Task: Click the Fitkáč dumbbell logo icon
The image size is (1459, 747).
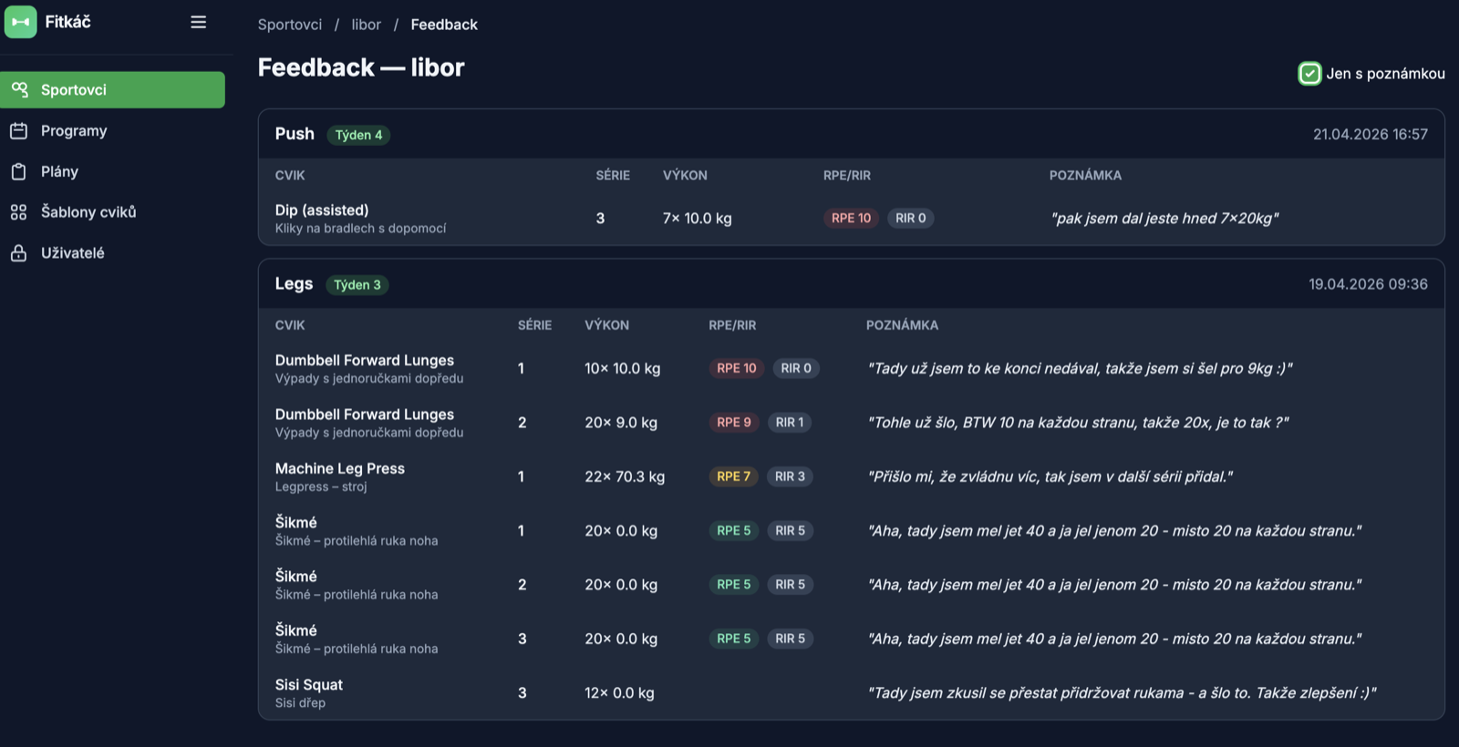Action: 21,22
